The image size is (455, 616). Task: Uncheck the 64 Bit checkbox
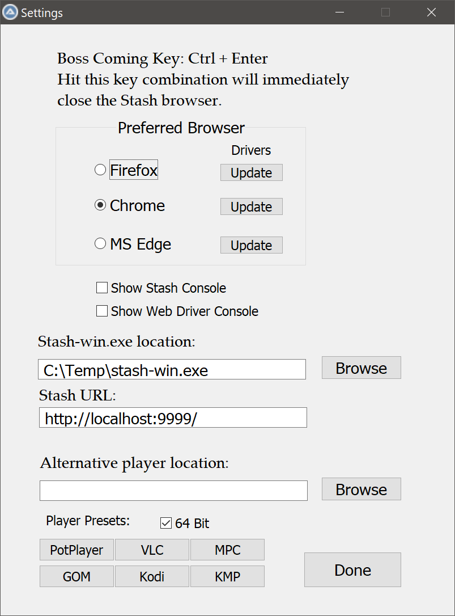[x=166, y=523]
